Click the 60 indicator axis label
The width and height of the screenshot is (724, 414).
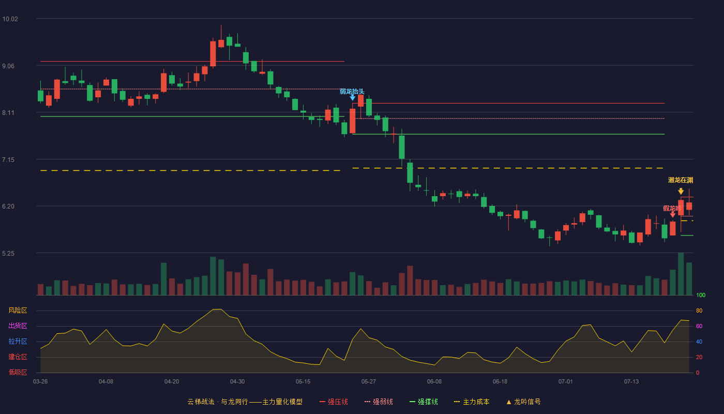[x=699, y=326]
